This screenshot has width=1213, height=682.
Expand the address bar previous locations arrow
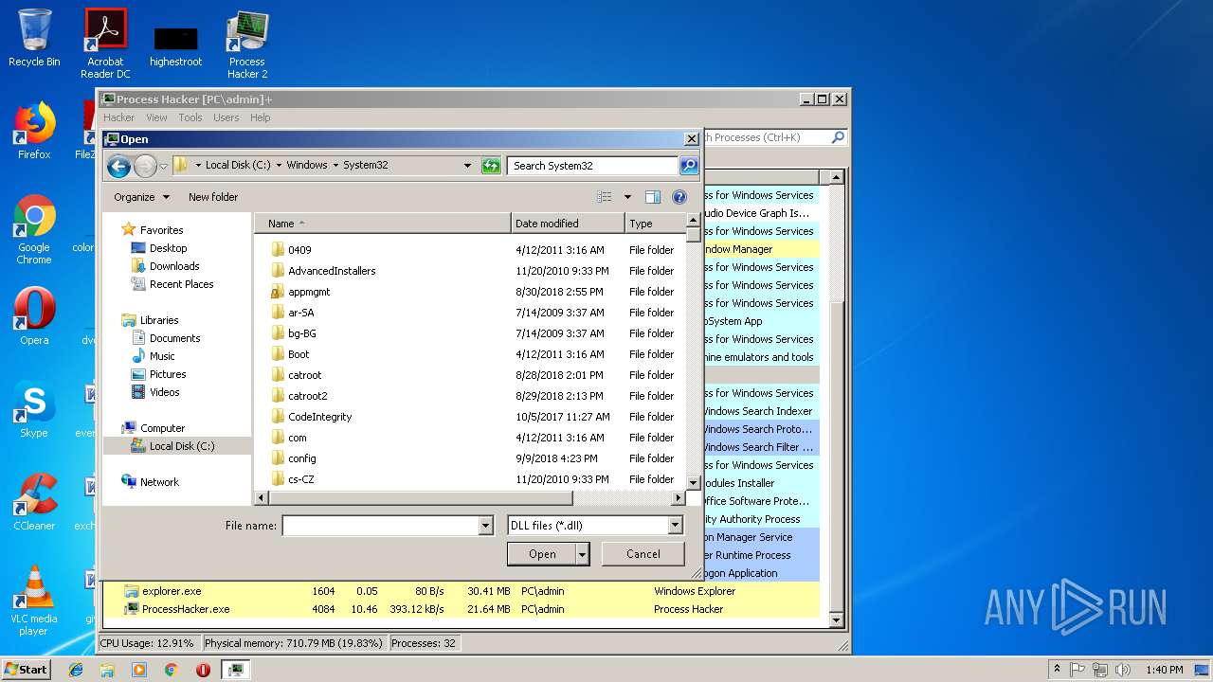click(x=467, y=166)
